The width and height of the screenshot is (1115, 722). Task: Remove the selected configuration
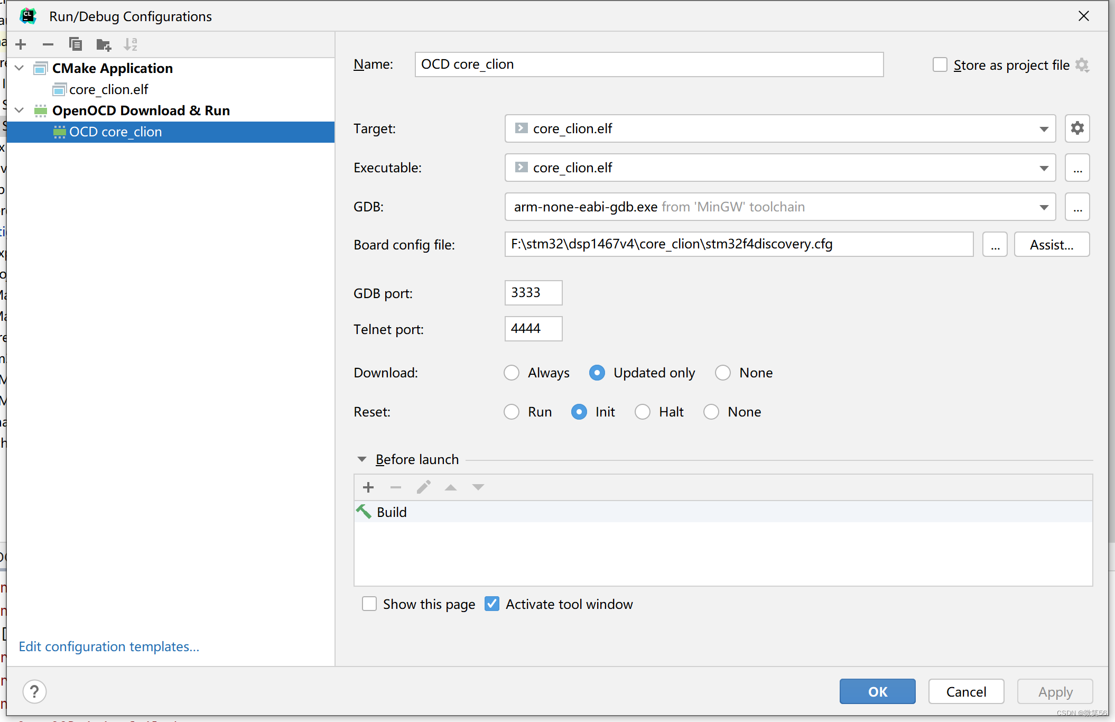pyautogui.click(x=48, y=44)
